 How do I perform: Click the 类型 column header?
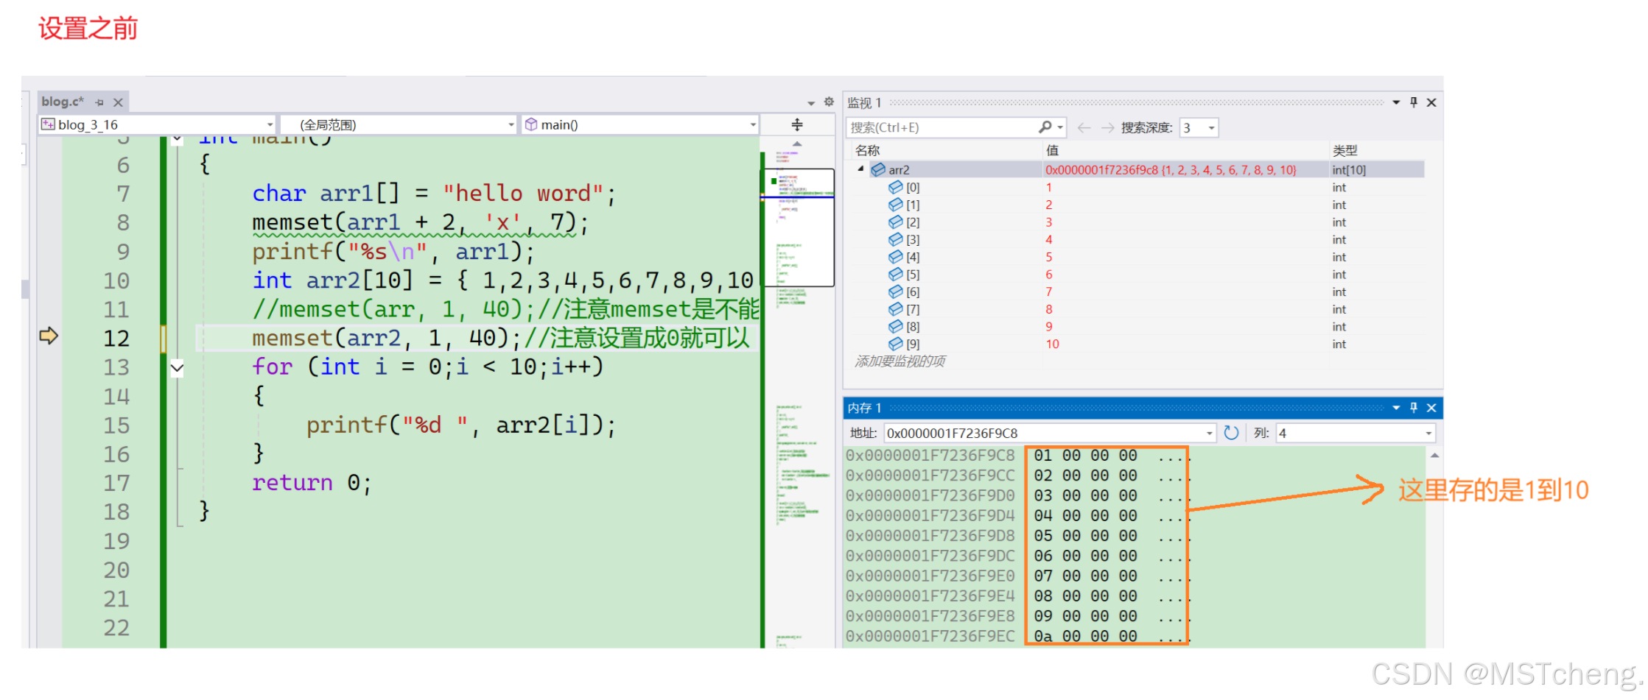[1344, 150]
